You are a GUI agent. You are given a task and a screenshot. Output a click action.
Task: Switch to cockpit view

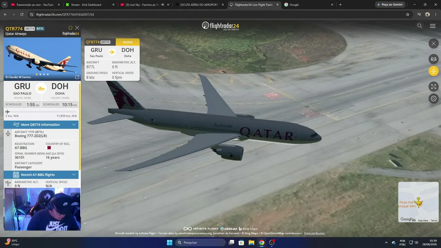(433, 59)
